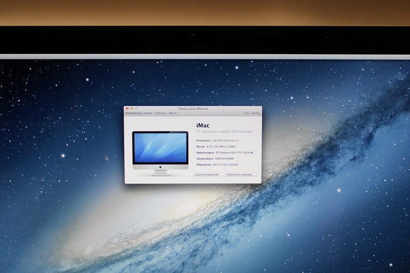The image size is (410, 273).
Task: Click the Järjestelmäraportti button
Action: point(208,175)
